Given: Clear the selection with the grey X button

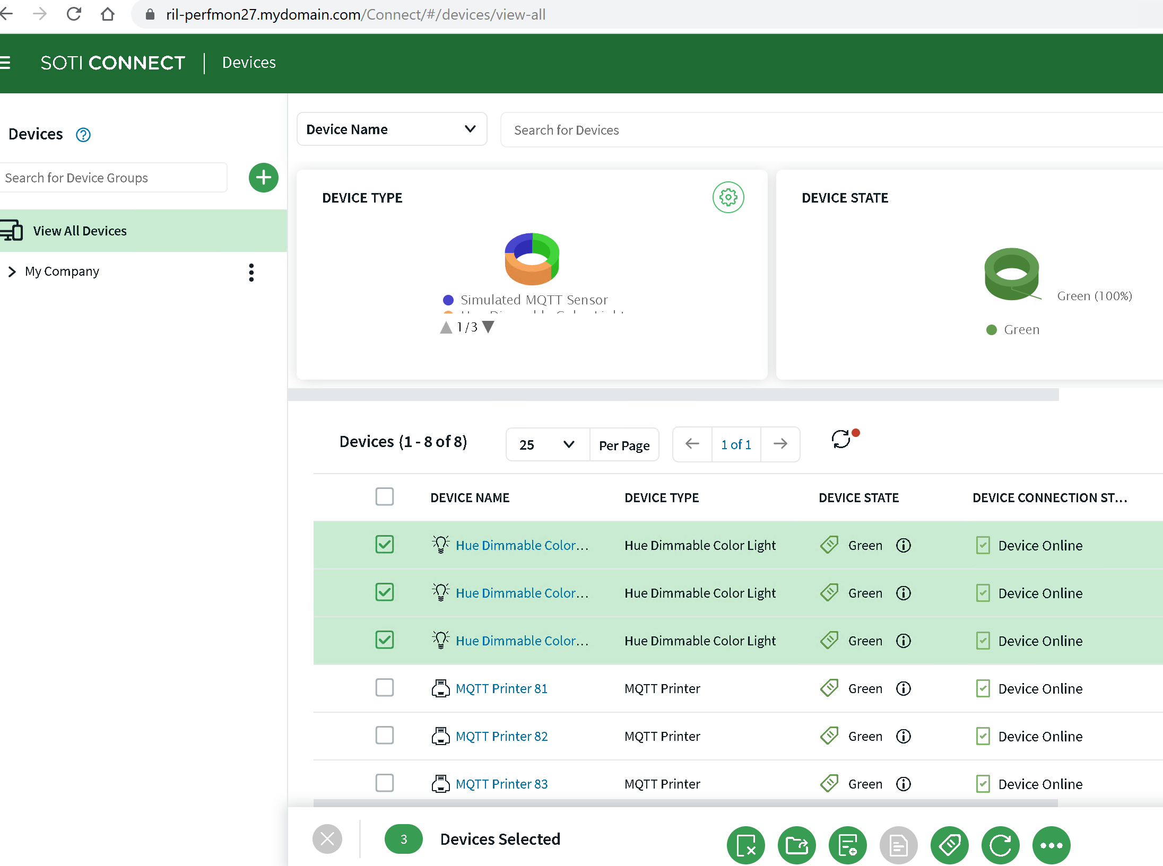Looking at the screenshot, I should (327, 839).
